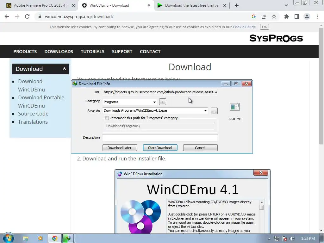The height and width of the screenshot is (243, 324).
Task: Open a new browser tab
Action: click(237, 5)
